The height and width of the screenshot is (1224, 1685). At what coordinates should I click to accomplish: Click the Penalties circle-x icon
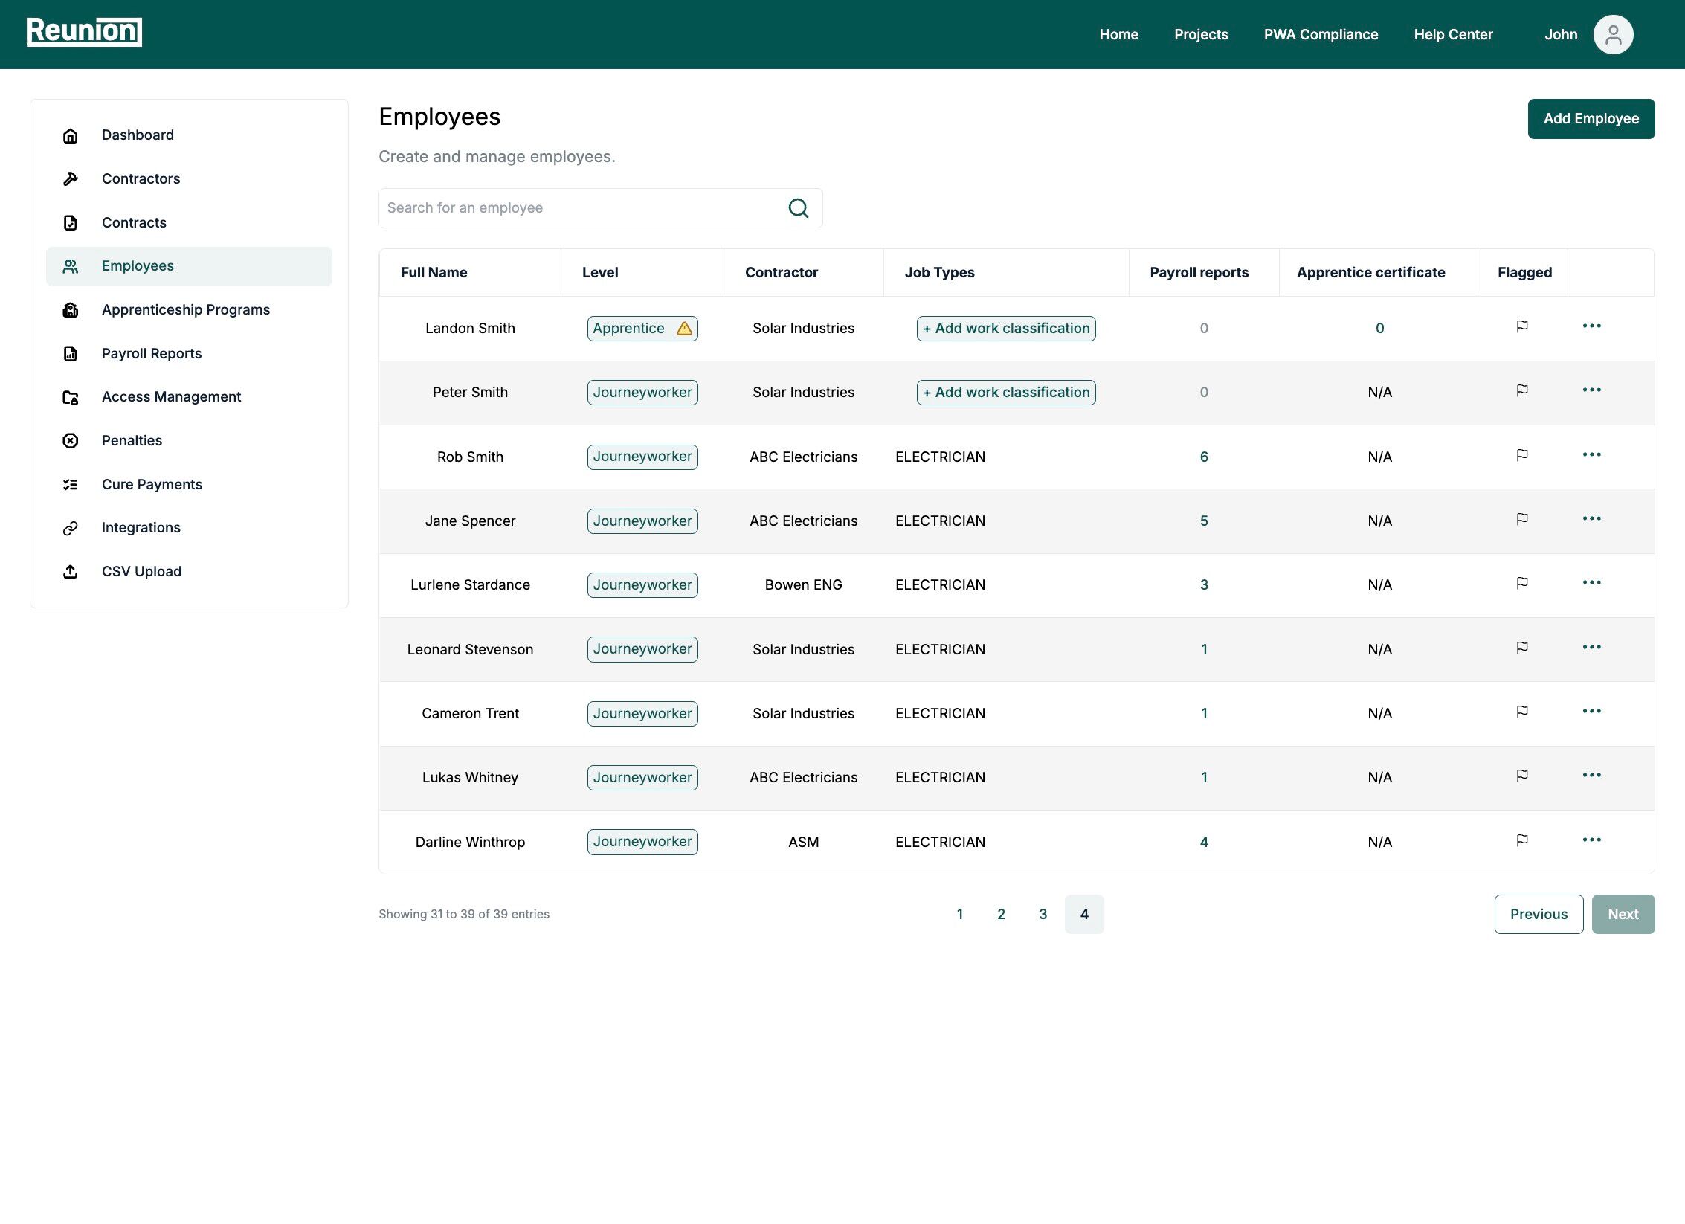pos(71,441)
